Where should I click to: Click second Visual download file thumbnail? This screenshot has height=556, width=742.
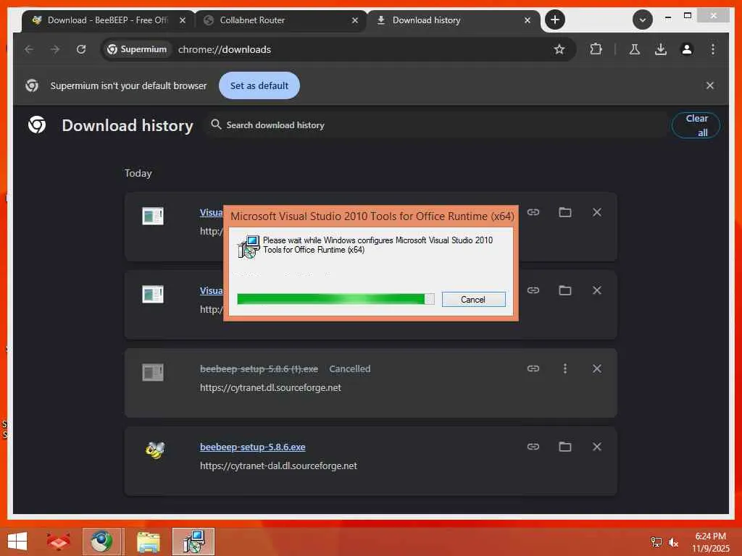(x=153, y=294)
